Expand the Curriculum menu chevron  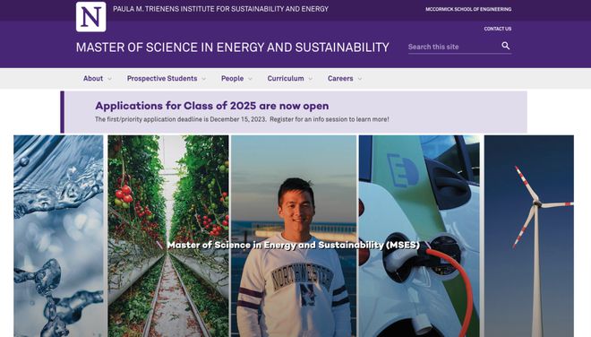coord(310,79)
